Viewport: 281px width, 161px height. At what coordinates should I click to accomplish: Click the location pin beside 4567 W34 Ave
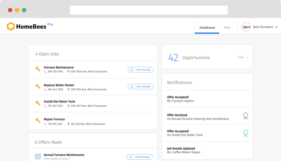coord(68,72)
